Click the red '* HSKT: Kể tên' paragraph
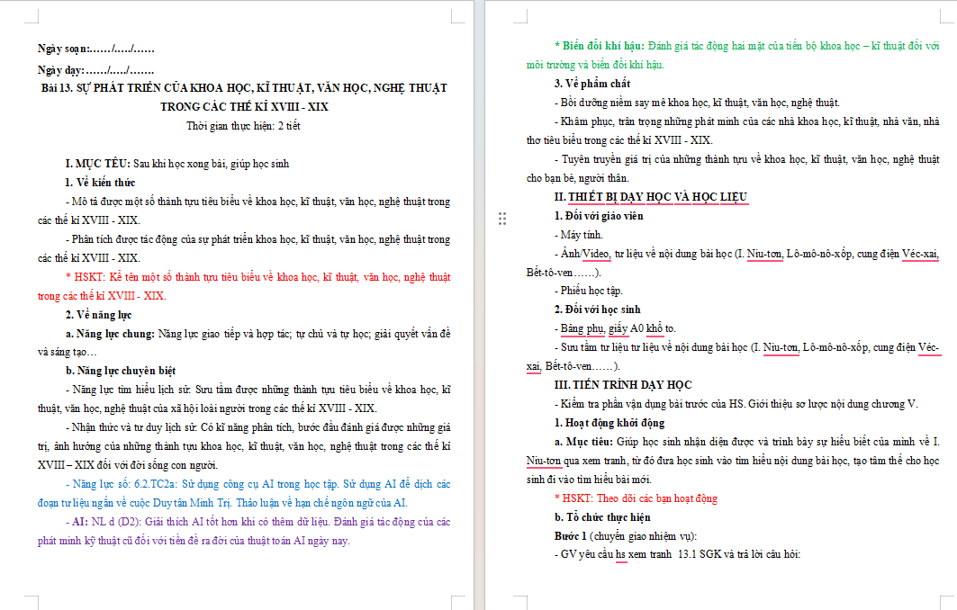Viewport: 957px width, 610px height. coord(244,286)
